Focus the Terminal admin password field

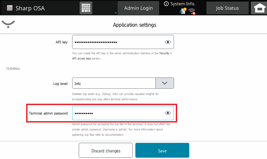pos(116,113)
